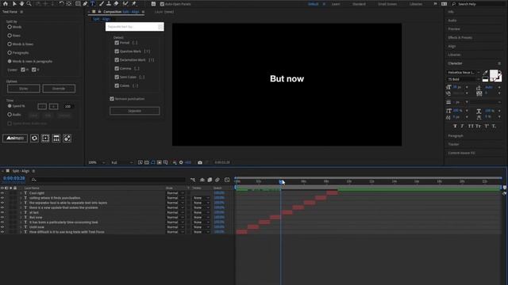
Task: Hide the 'Cool right' layer
Action: pos(2,193)
